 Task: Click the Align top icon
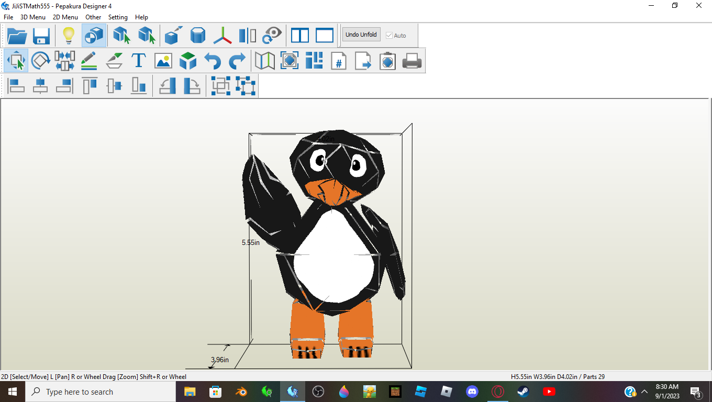point(90,86)
